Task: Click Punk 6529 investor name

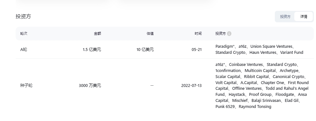Action: tap(225, 107)
